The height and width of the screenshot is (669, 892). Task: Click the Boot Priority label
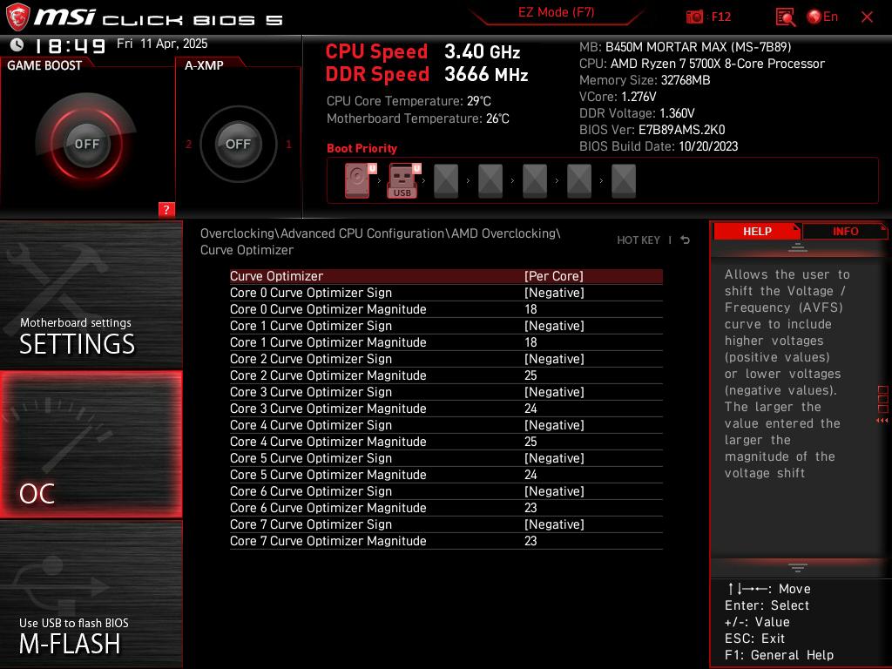[362, 148]
